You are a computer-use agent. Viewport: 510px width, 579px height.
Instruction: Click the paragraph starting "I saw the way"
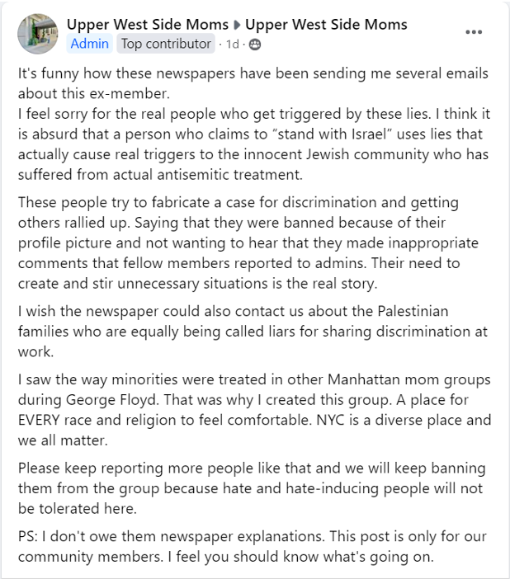click(255, 410)
